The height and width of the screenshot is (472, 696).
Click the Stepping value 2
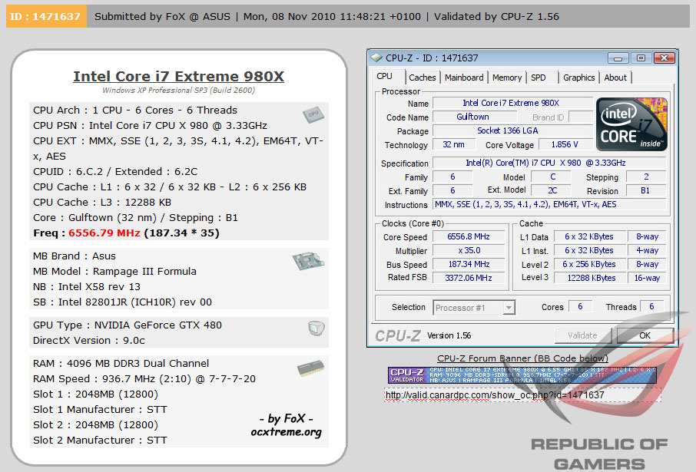coord(646,177)
